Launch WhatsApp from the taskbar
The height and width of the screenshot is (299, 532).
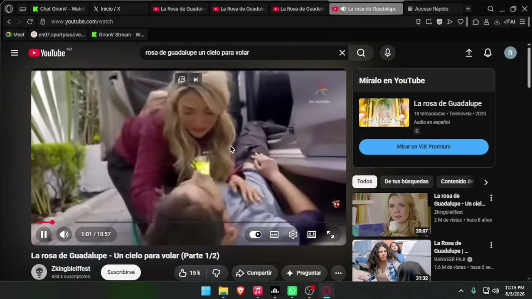tap(292, 291)
